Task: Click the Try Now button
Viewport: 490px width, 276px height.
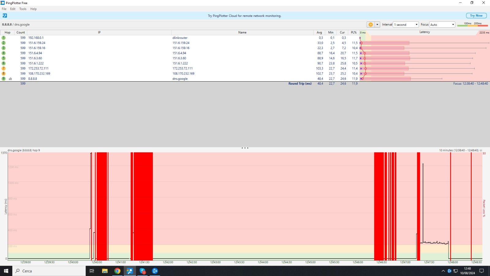Action: click(x=476, y=16)
